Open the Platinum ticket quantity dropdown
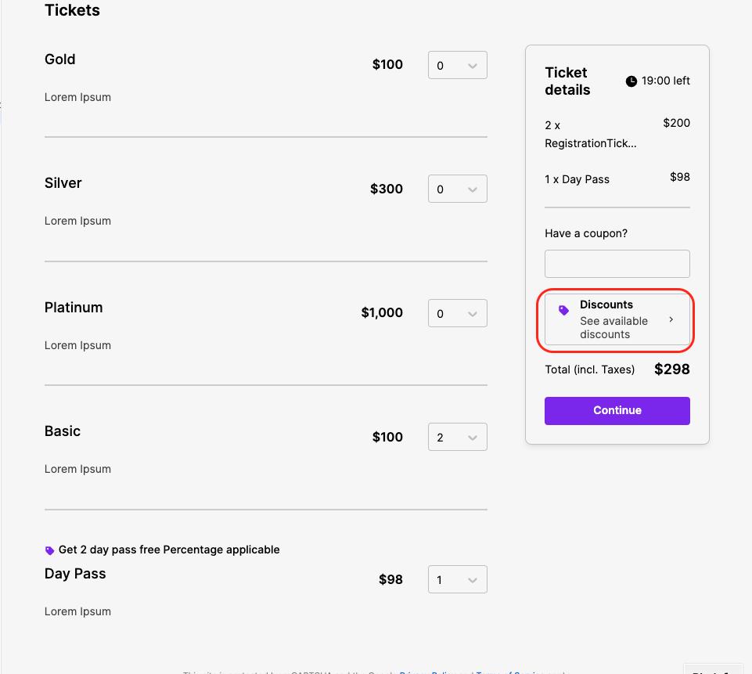Viewport: 752px width, 674px height. coord(458,313)
